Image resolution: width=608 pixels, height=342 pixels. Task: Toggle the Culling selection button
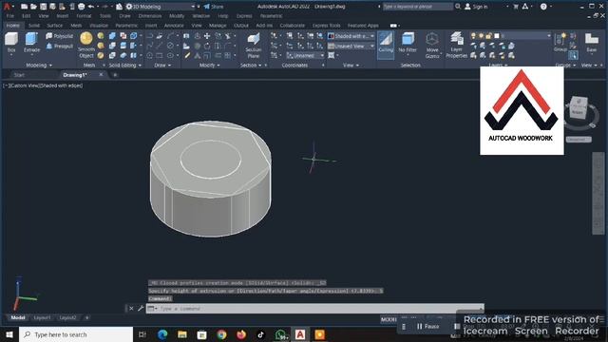click(x=386, y=45)
